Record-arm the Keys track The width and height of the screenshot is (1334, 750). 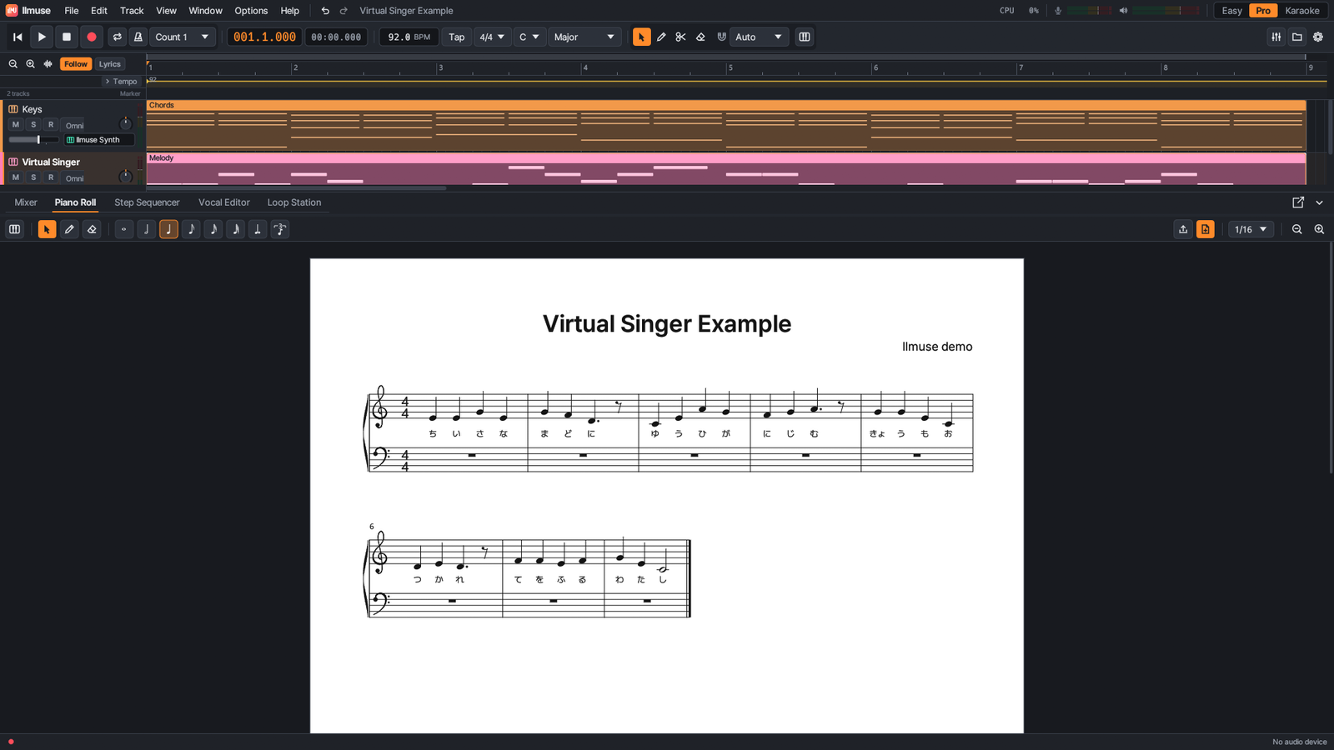51,124
